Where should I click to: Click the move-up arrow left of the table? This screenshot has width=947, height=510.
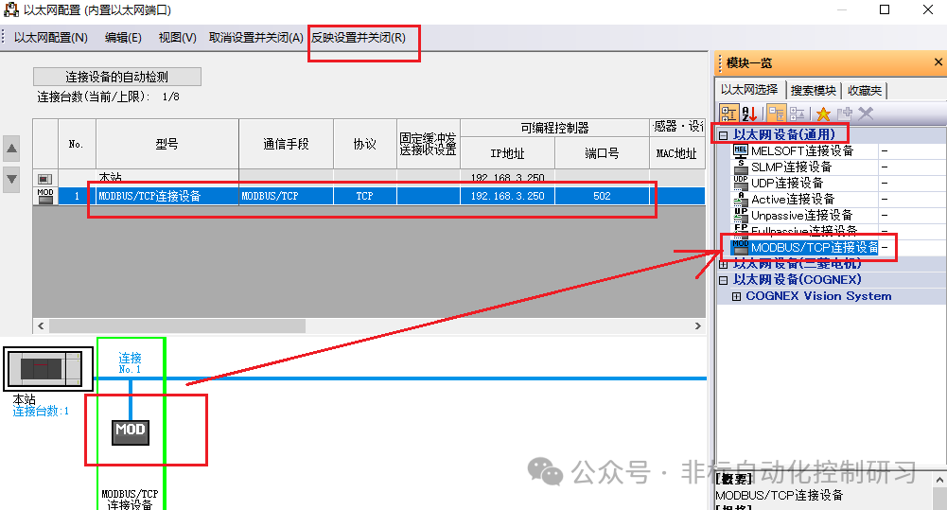click(11, 148)
